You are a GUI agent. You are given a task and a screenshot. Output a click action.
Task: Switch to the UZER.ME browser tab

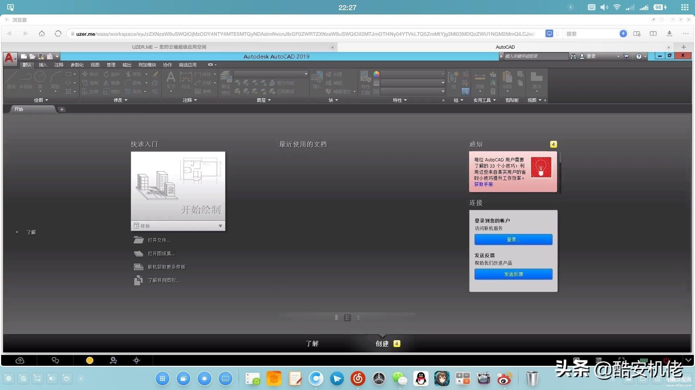pyautogui.click(x=169, y=47)
